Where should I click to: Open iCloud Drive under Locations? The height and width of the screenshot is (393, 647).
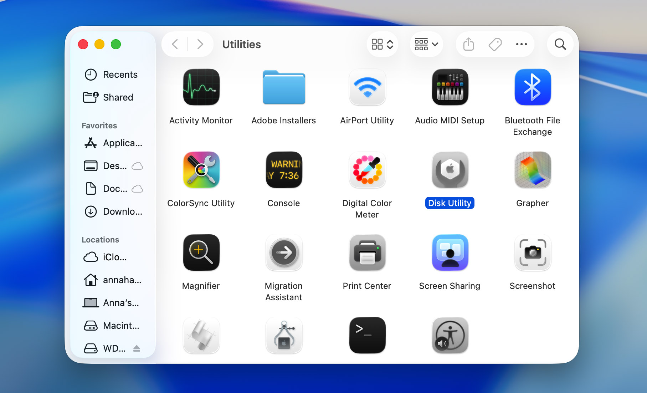click(x=113, y=257)
